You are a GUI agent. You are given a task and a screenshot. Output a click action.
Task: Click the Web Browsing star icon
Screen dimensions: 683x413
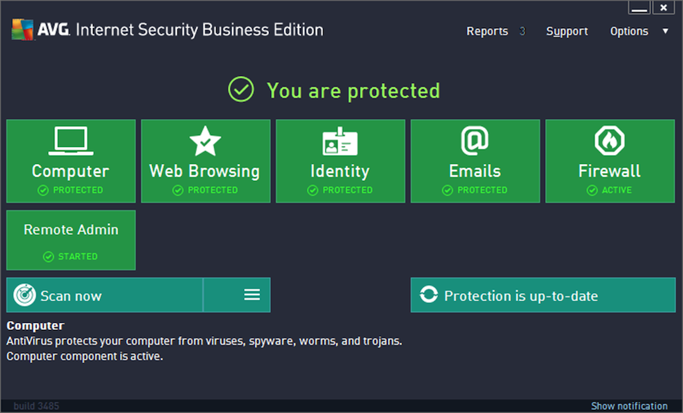205,139
